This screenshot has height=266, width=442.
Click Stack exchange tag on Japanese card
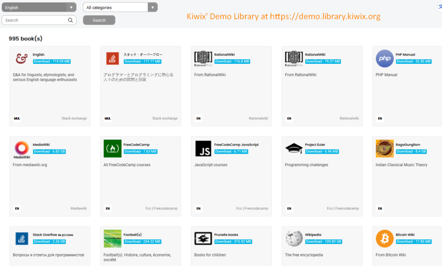tap(165, 118)
